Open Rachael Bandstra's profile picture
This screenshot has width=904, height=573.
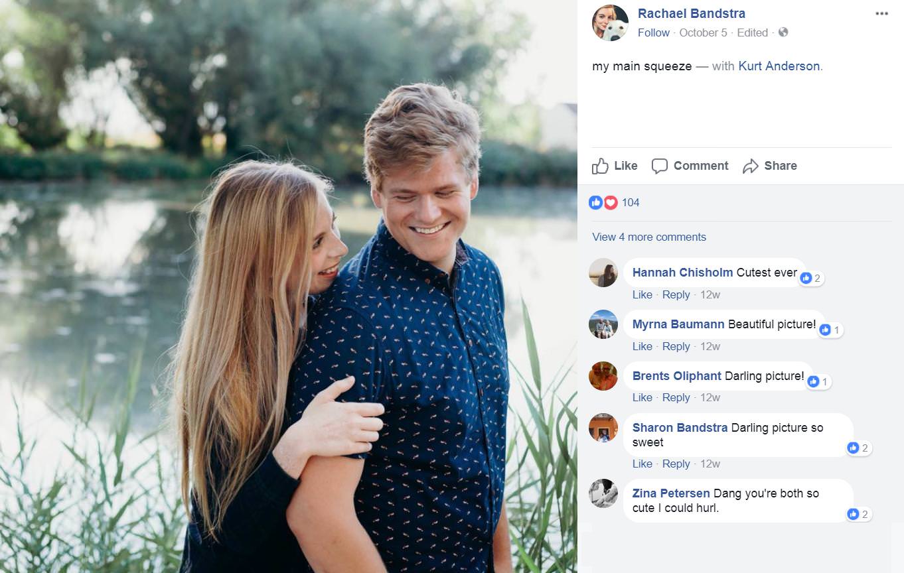coord(610,23)
